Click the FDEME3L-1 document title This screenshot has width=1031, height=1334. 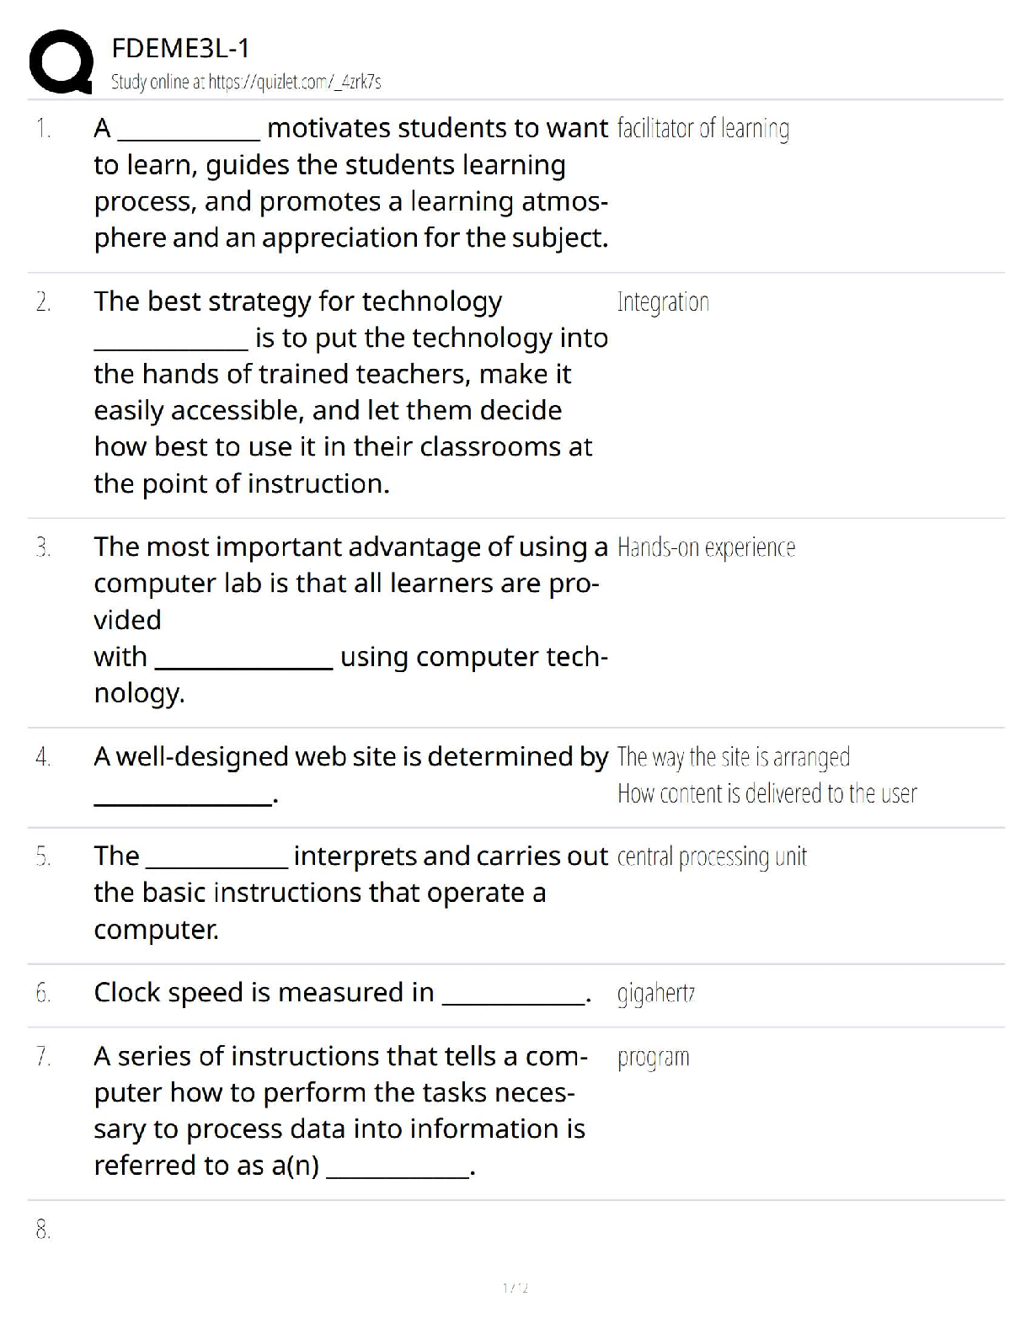181,49
